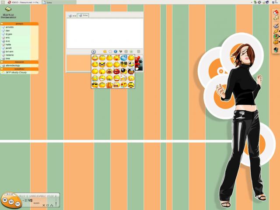
Task: Click the scrolling song title display
Action: (38, 196)
